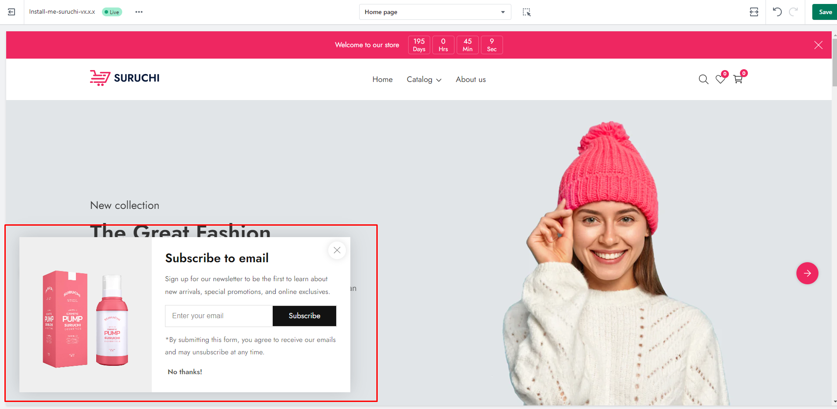Click the New collection subheading
The height and width of the screenshot is (409, 837).
coord(125,205)
